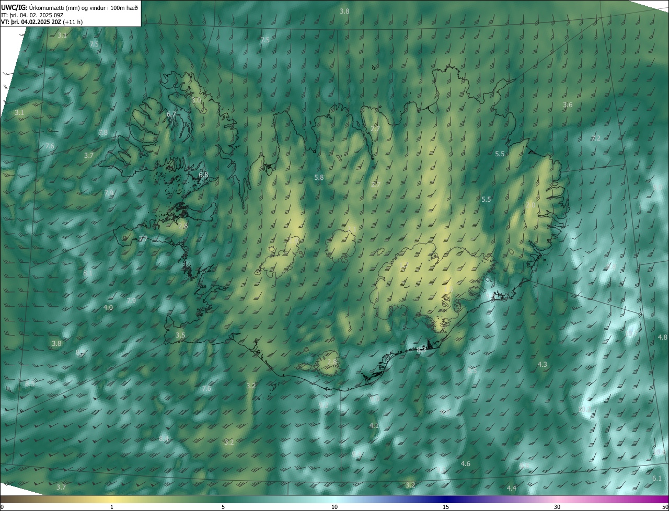Click the map value label '4.1'
The height and width of the screenshot is (511, 669).
374,426
